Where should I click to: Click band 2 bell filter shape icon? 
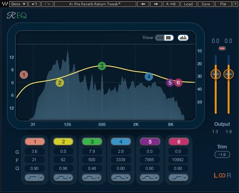pyautogui.click(x=61, y=177)
